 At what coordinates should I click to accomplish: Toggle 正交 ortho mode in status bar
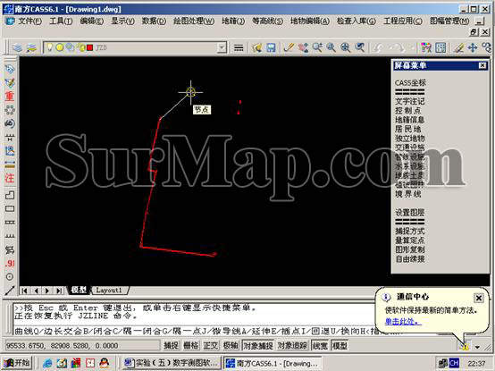[211, 346]
